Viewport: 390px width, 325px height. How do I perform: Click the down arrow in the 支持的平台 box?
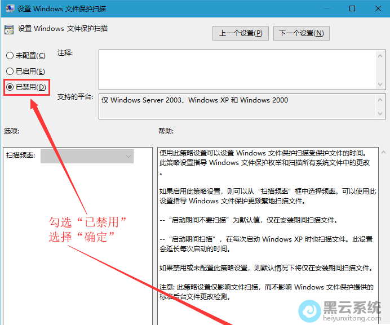click(381, 114)
